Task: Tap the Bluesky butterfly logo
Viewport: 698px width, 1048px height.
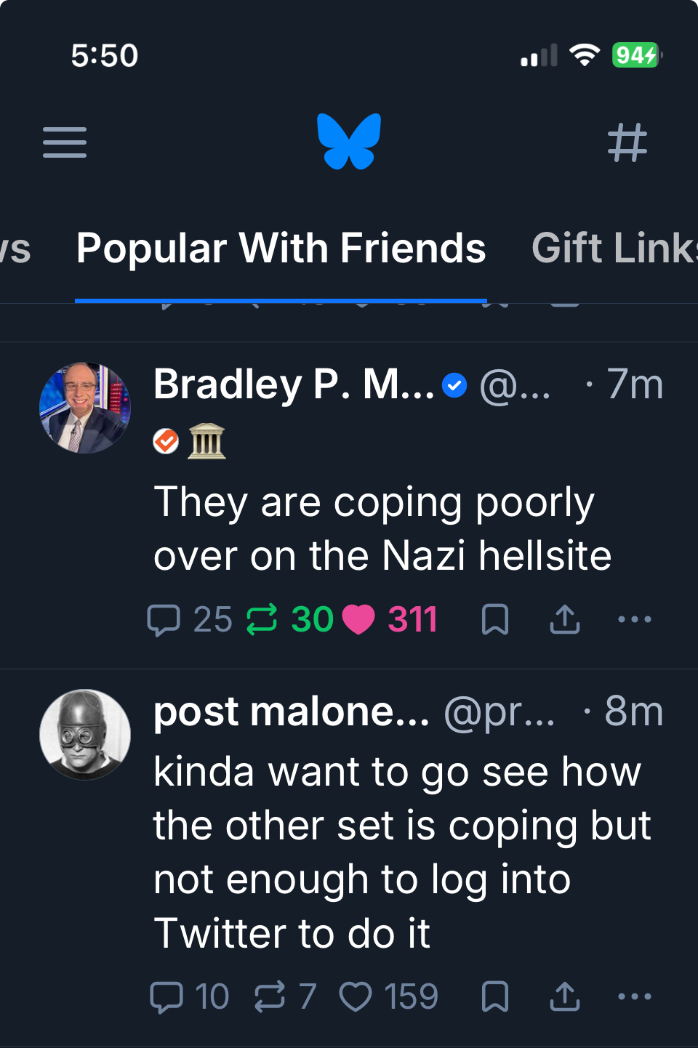Action: tap(349, 141)
